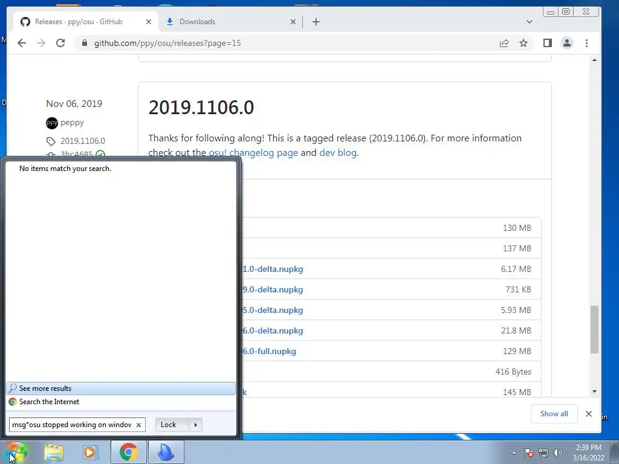Show all downloads in the download bar
Image resolution: width=619 pixels, height=464 pixels.
click(554, 413)
